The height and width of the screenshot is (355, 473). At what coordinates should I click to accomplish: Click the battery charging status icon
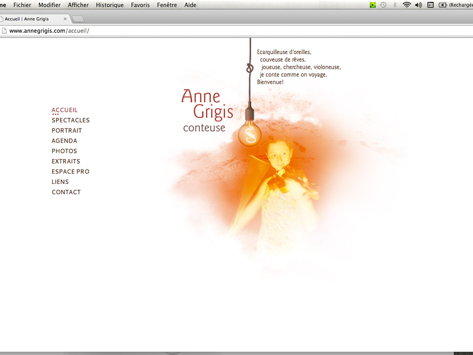pos(443,5)
